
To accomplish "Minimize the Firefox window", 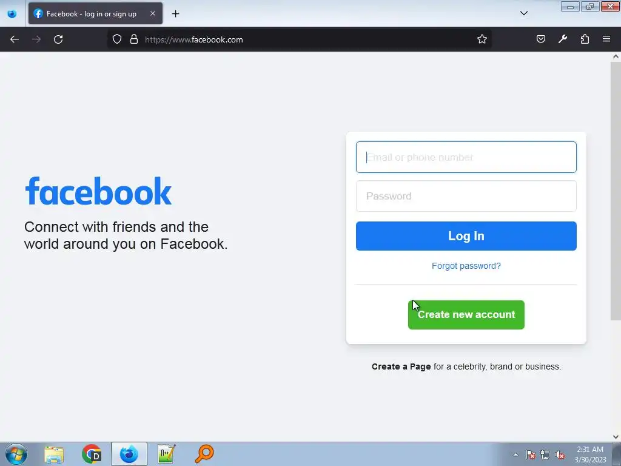I will [570, 7].
